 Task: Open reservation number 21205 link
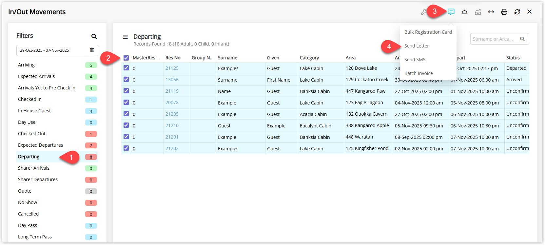click(172, 114)
